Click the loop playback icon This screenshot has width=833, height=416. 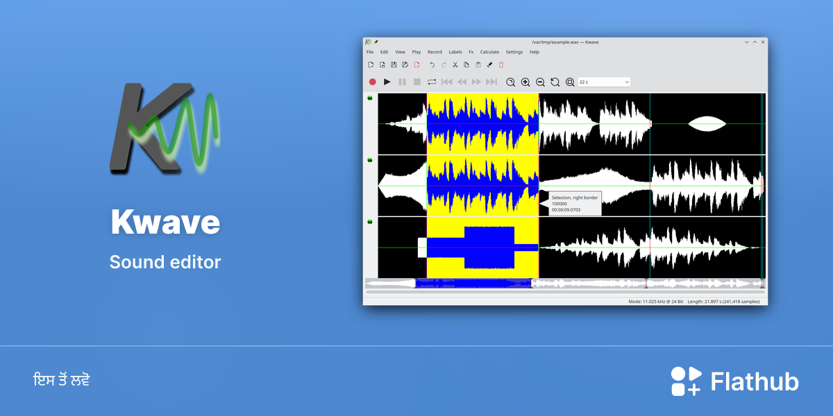[x=432, y=82]
